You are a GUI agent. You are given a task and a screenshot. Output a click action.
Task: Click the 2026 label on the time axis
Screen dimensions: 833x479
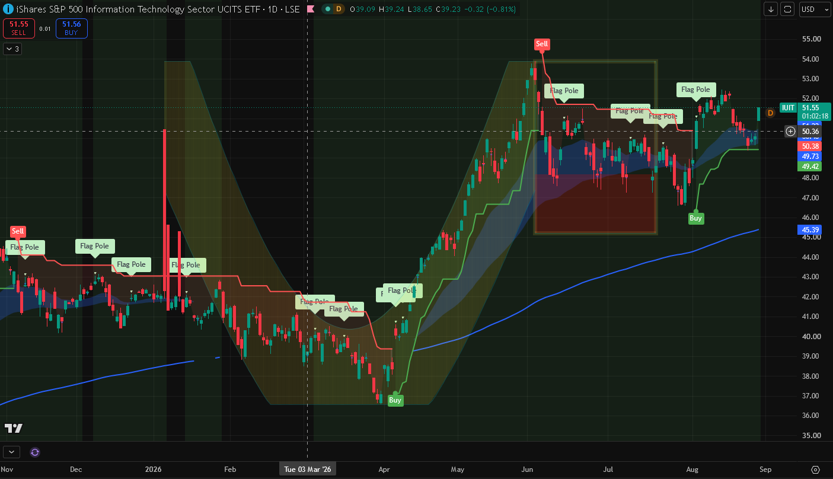coord(153,470)
